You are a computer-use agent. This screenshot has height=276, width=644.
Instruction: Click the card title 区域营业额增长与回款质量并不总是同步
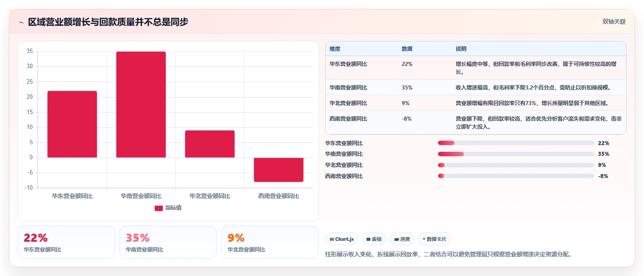click(x=108, y=22)
